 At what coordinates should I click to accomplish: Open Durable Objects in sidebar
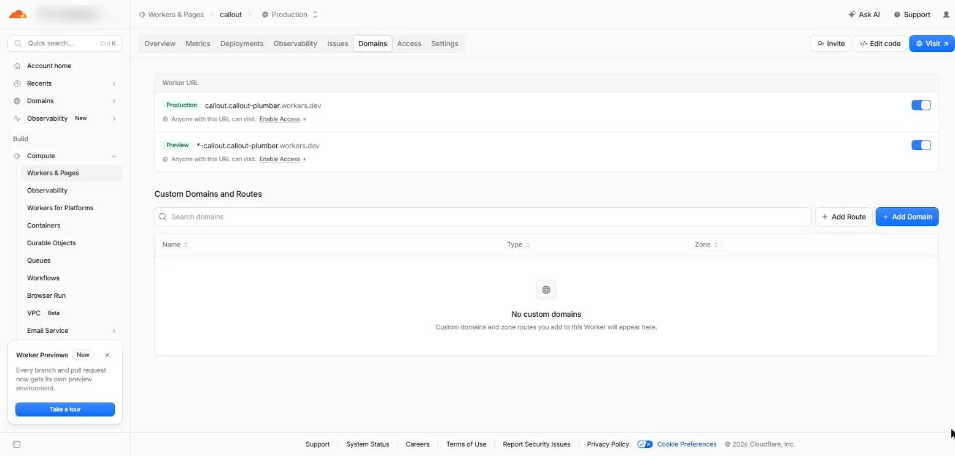[52, 243]
